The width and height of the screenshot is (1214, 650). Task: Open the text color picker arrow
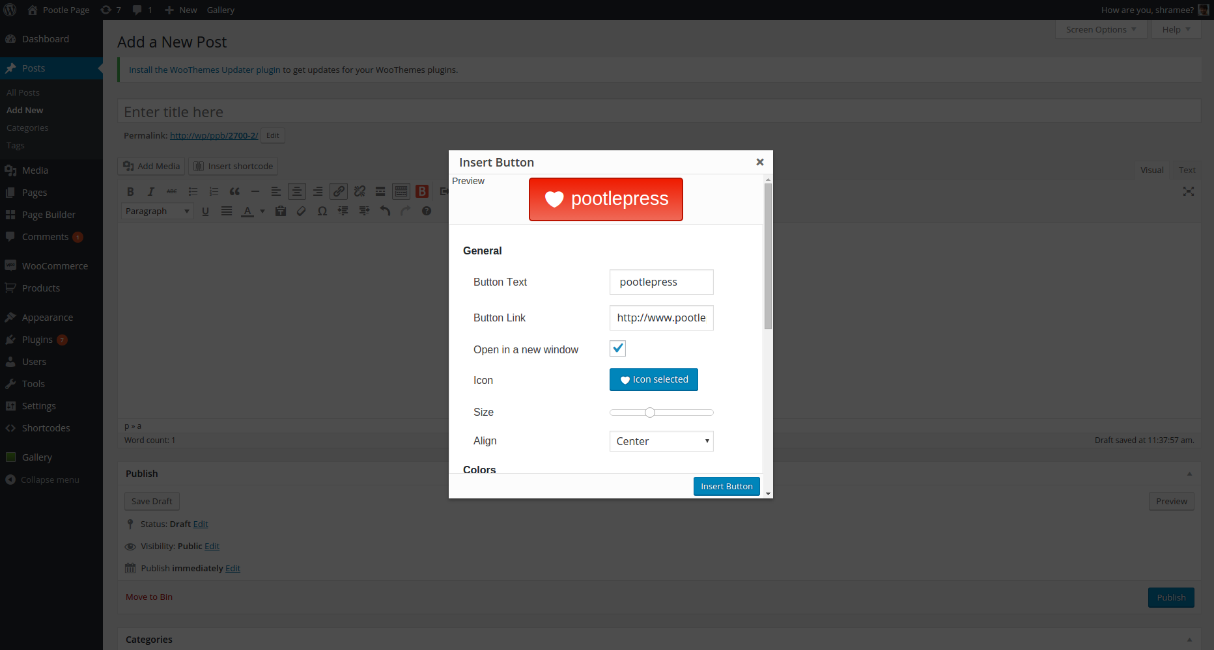point(262,211)
